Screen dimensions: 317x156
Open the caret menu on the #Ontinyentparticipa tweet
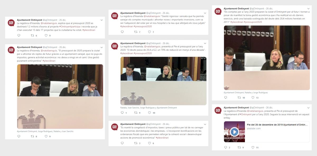(101, 20)
